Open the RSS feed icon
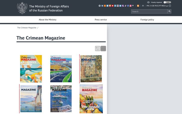This screenshot has width=182, height=114. click(138, 6)
